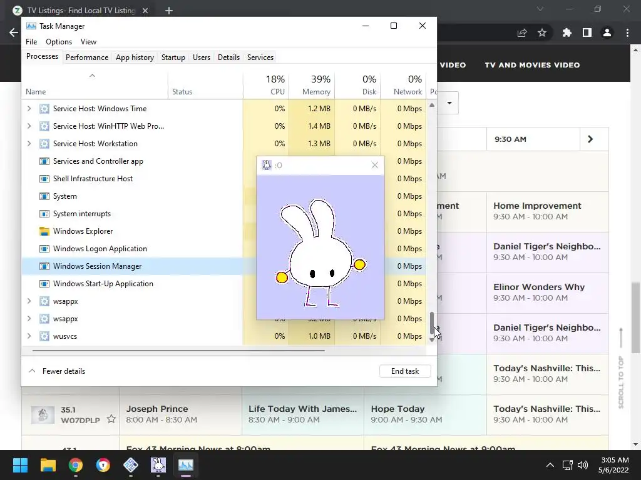
Task: Expand Service Host: Workstation process
Action: coord(29,144)
